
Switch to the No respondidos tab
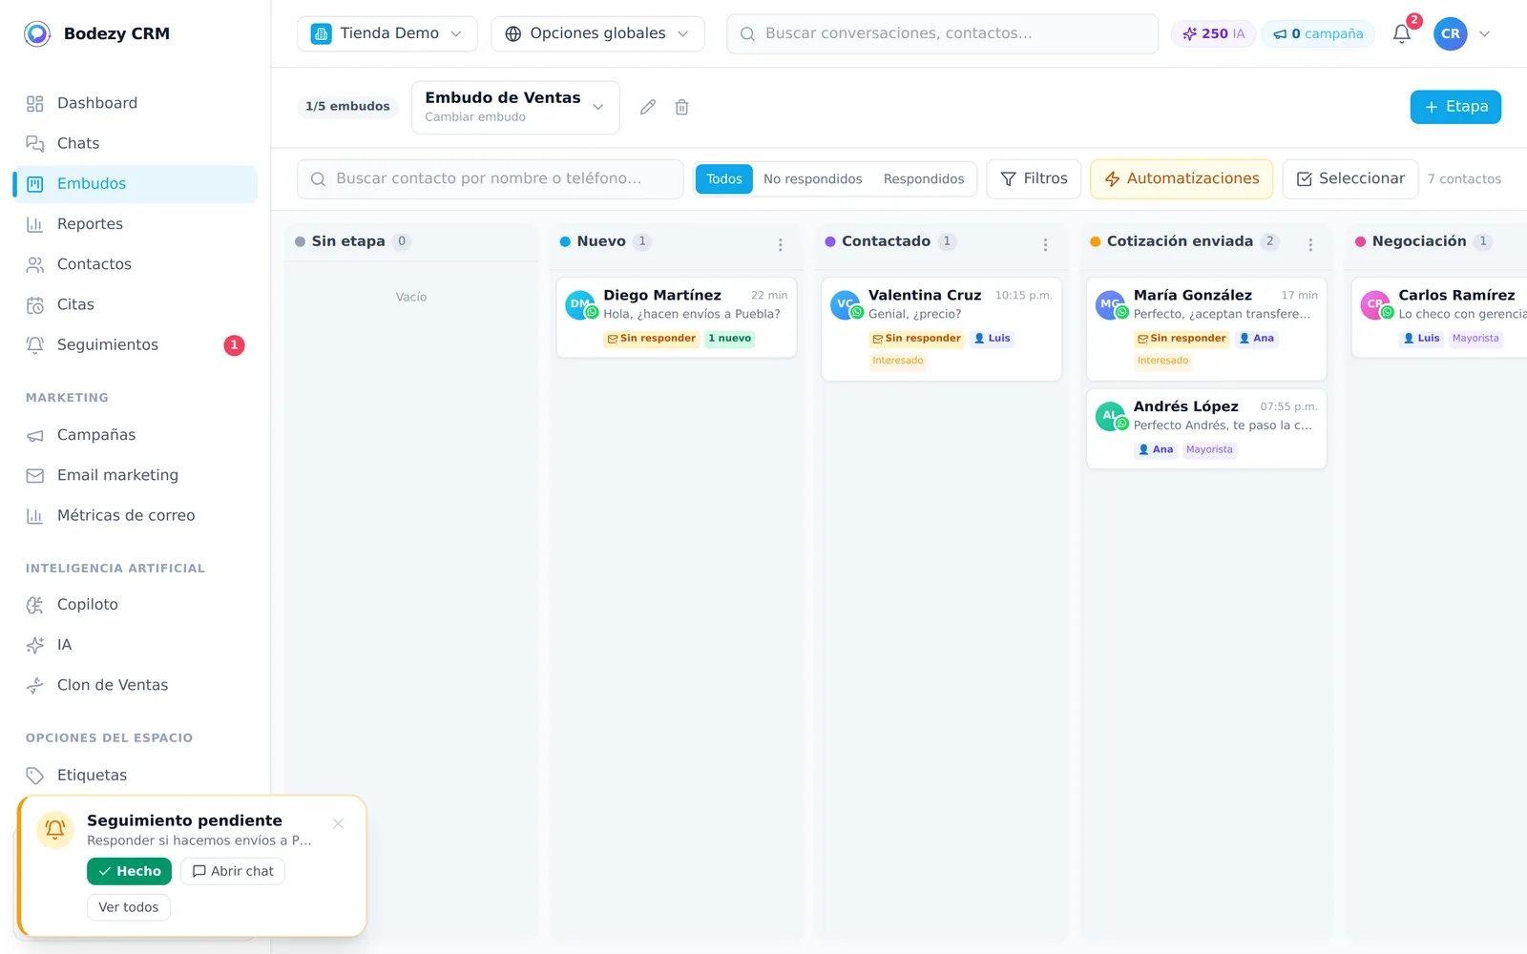coord(812,179)
